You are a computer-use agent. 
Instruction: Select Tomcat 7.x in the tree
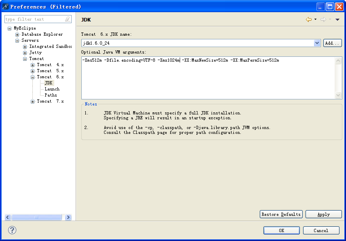[50, 101]
